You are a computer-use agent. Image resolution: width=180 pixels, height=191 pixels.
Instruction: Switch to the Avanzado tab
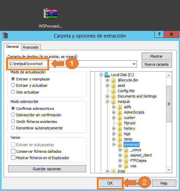31,47
